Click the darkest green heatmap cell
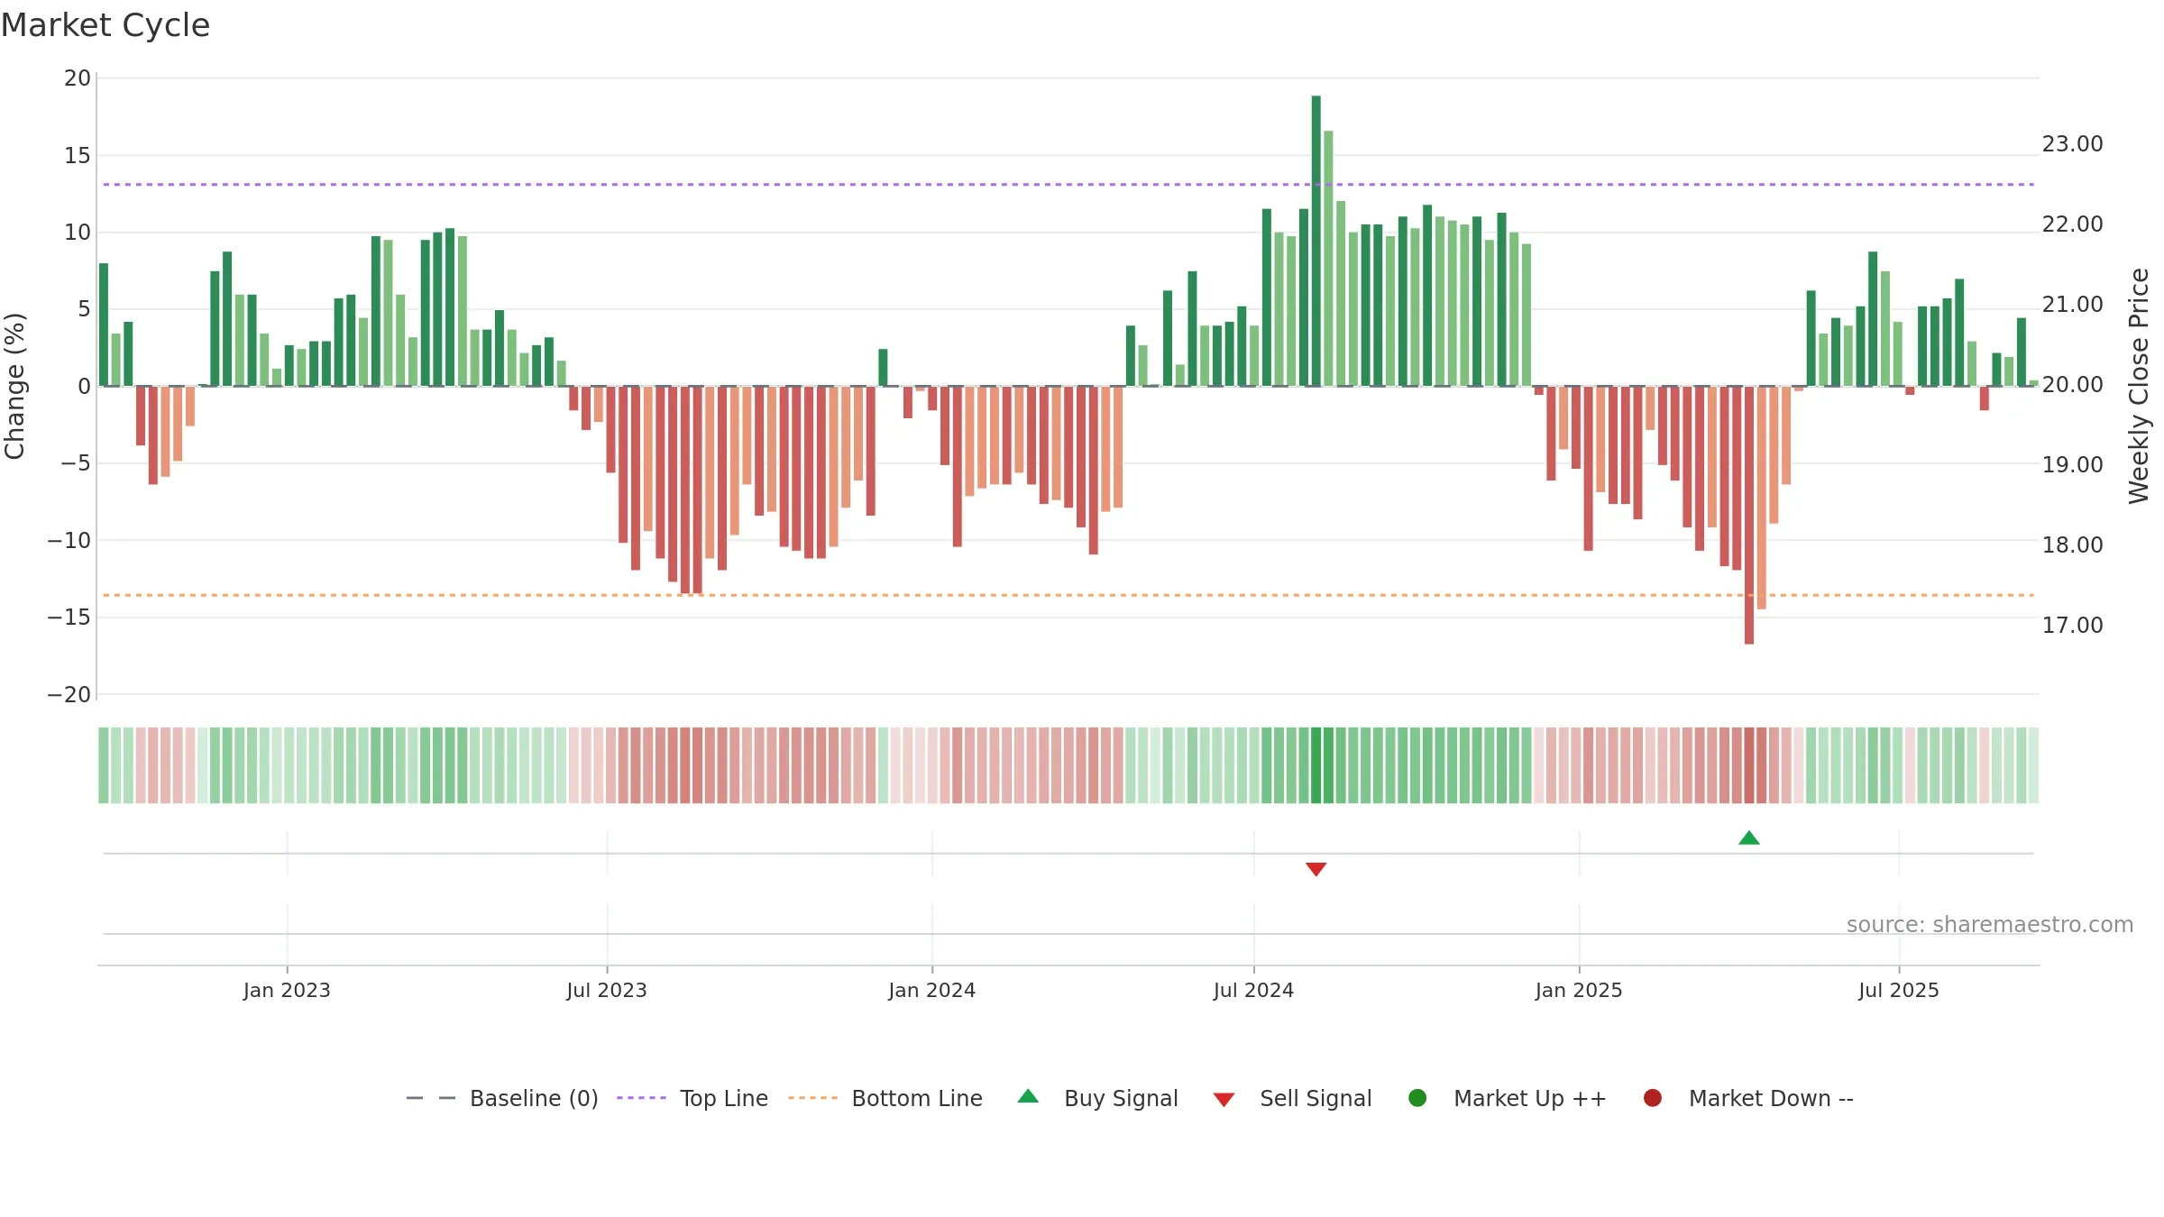The height and width of the screenshot is (1217, 2164). 1316,765
